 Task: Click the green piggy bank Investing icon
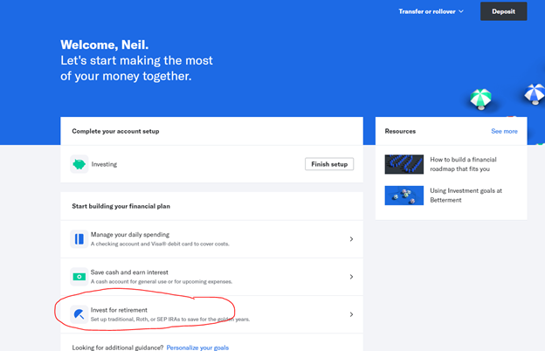point(79,164)
